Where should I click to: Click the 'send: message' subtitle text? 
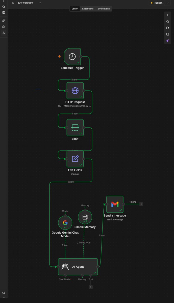[115, 219]
